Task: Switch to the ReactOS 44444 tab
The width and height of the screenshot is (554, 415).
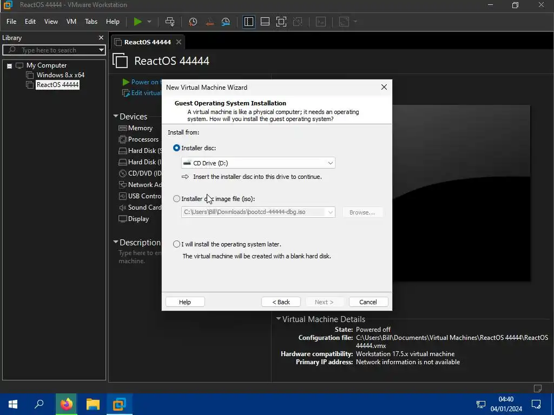Action: (147, 42)
